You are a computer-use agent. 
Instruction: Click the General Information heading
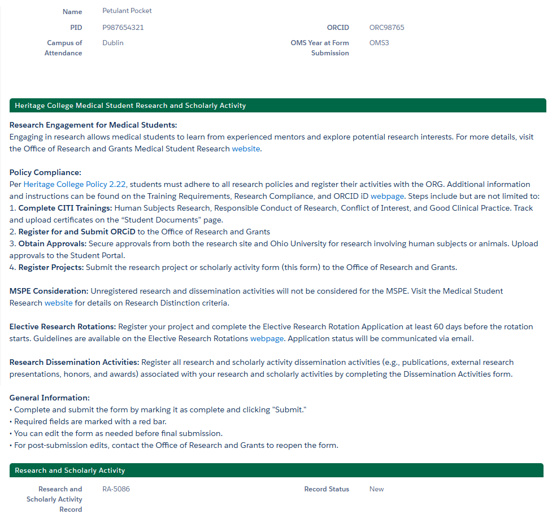[x=49, y=398]
